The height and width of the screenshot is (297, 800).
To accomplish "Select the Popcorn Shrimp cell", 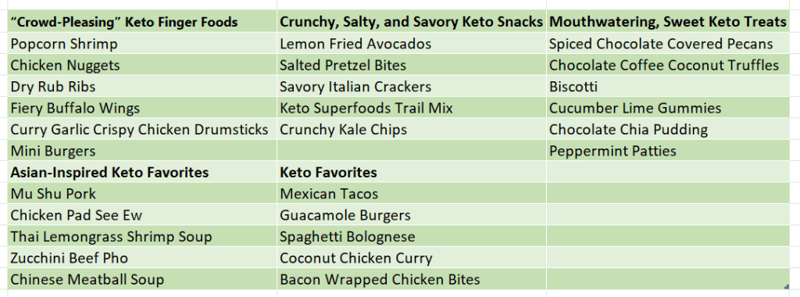I will tap(142, 44).
